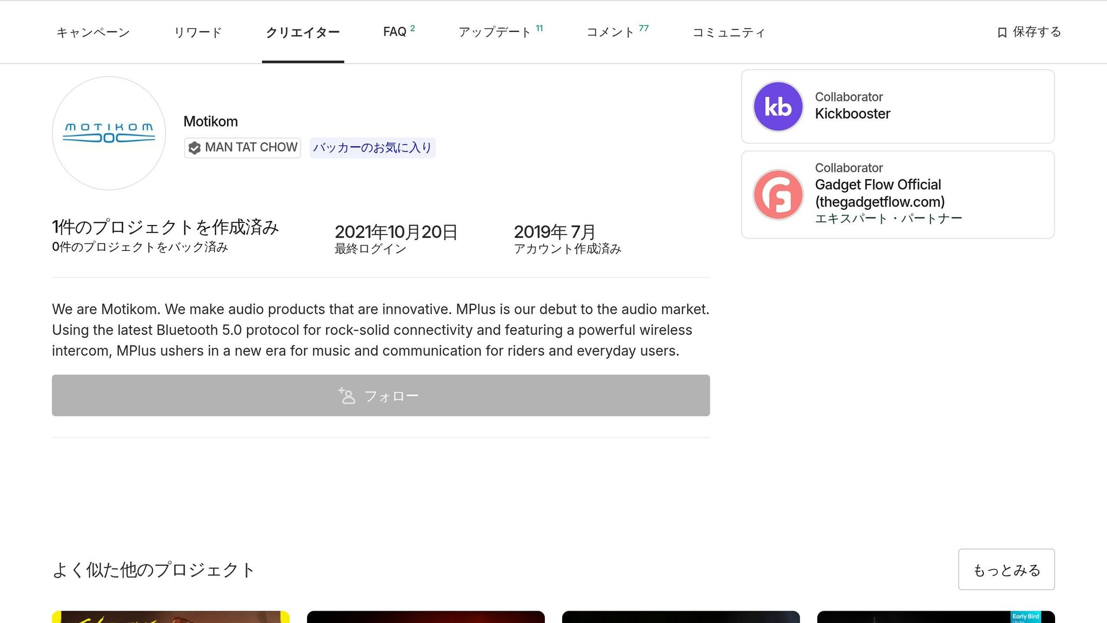Open the Kickbooster collaborator name
The width and height of the screenshot is (1107, 623).
click(x=852, y=114)
